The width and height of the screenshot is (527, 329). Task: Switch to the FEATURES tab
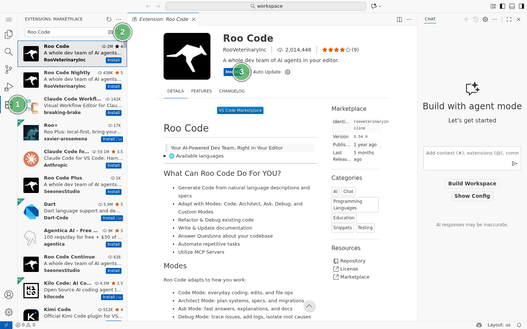[201, 91]
